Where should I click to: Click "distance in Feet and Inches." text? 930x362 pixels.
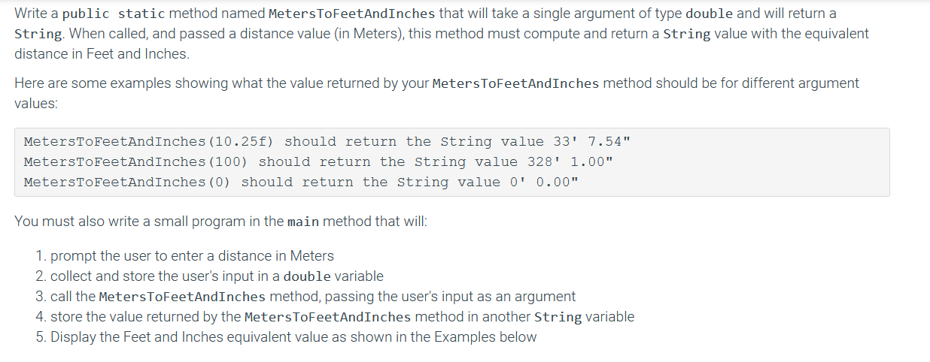(x=102, y=54)
